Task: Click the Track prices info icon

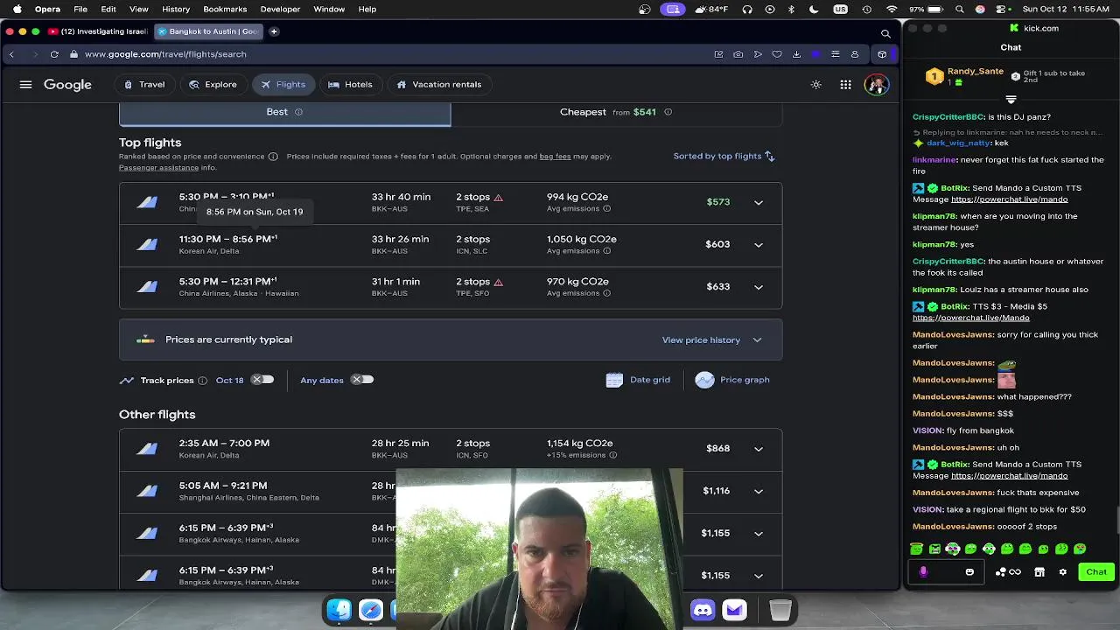Action: (x=202, y=381)
